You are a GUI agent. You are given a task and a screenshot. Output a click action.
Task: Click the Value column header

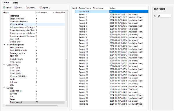(128, 8)
